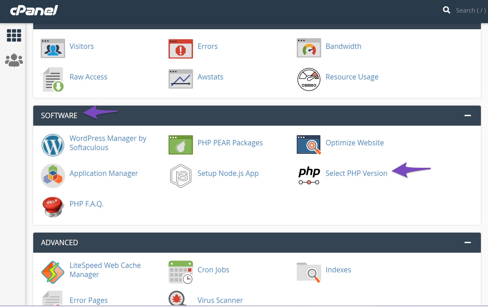Open the Cron Jobs link
Screen dimensions: 488x307
pyautogui.click(x=213, y=270)
